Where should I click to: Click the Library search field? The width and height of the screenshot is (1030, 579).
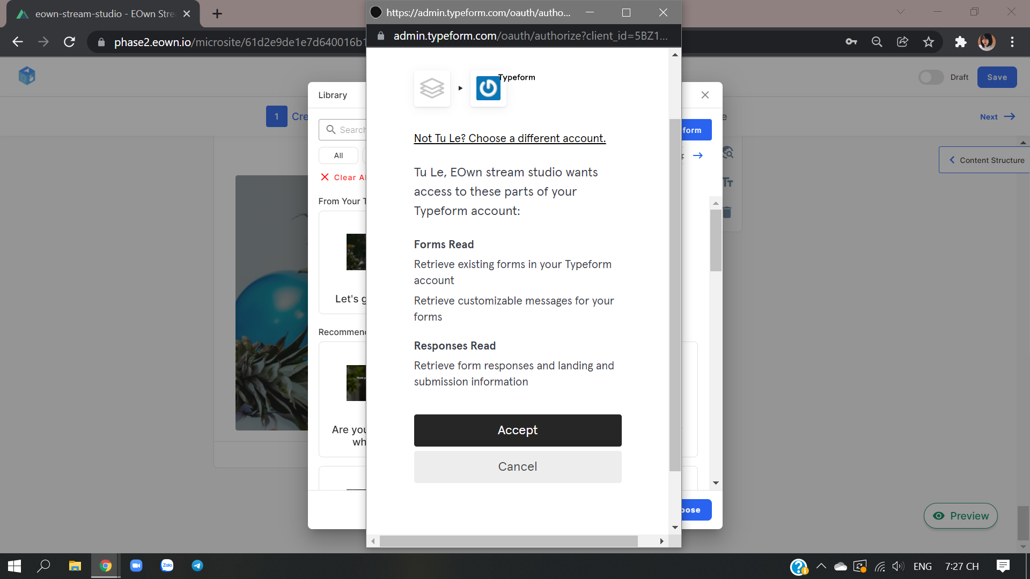pos(343,130)
